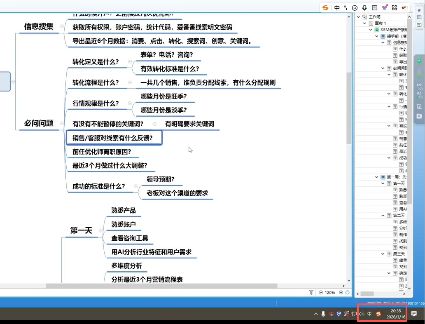
Task: Collapse 工作簿 root in outline tree
Action: (359, 17)
